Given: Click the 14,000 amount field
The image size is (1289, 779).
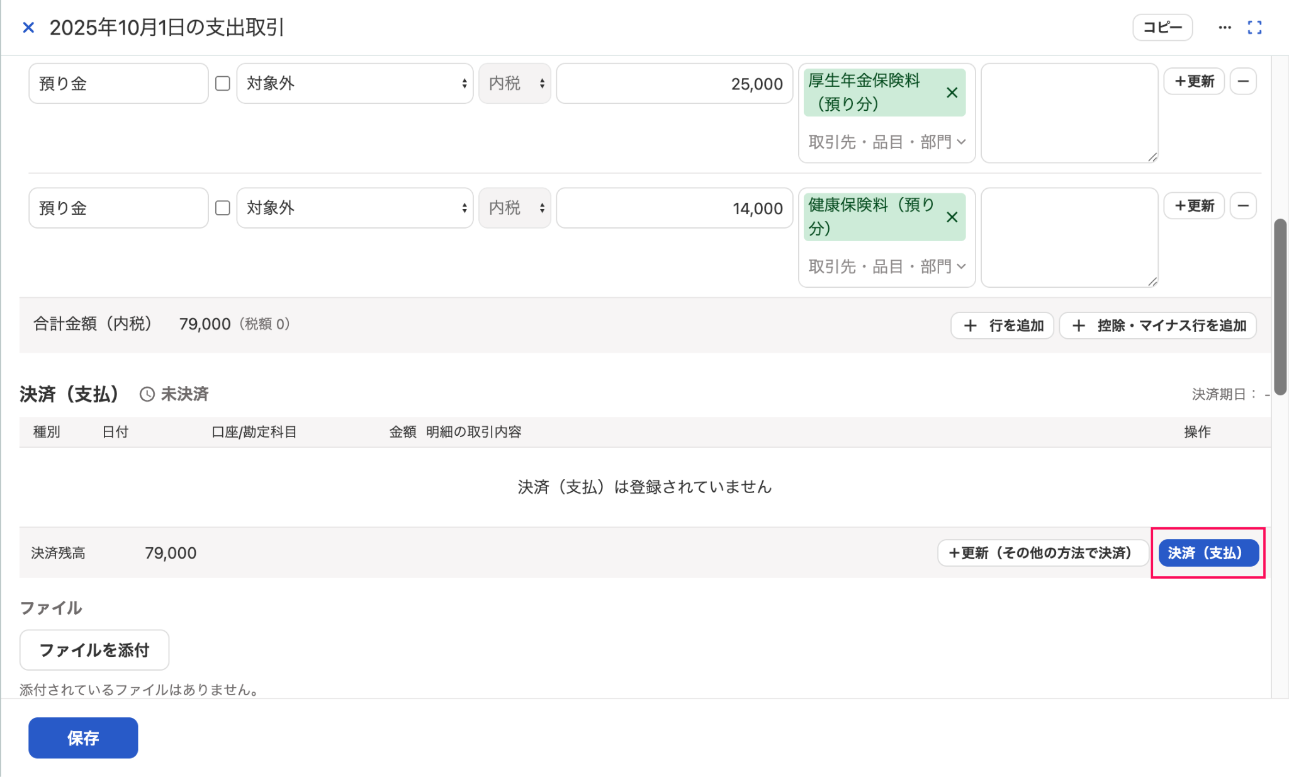Looking at the screenshot, I should pyautogui.click(x=674, y=208).
